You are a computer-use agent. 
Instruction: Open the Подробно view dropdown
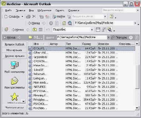tap(92, 30)
